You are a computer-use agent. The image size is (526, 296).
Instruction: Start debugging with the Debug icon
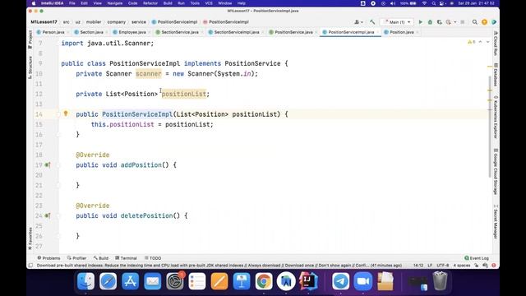tap(430, 22)
